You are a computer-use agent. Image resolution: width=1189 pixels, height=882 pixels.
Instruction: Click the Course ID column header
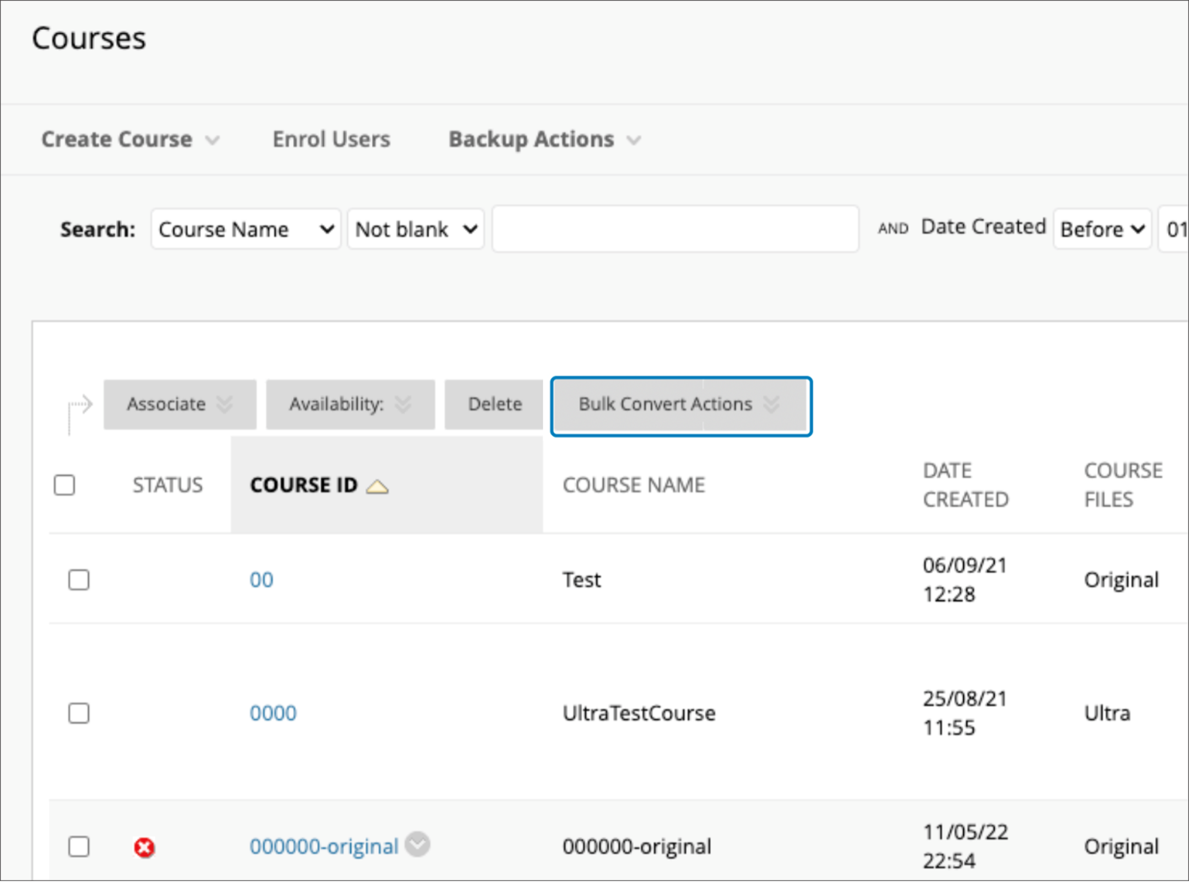tap(304, 485)
